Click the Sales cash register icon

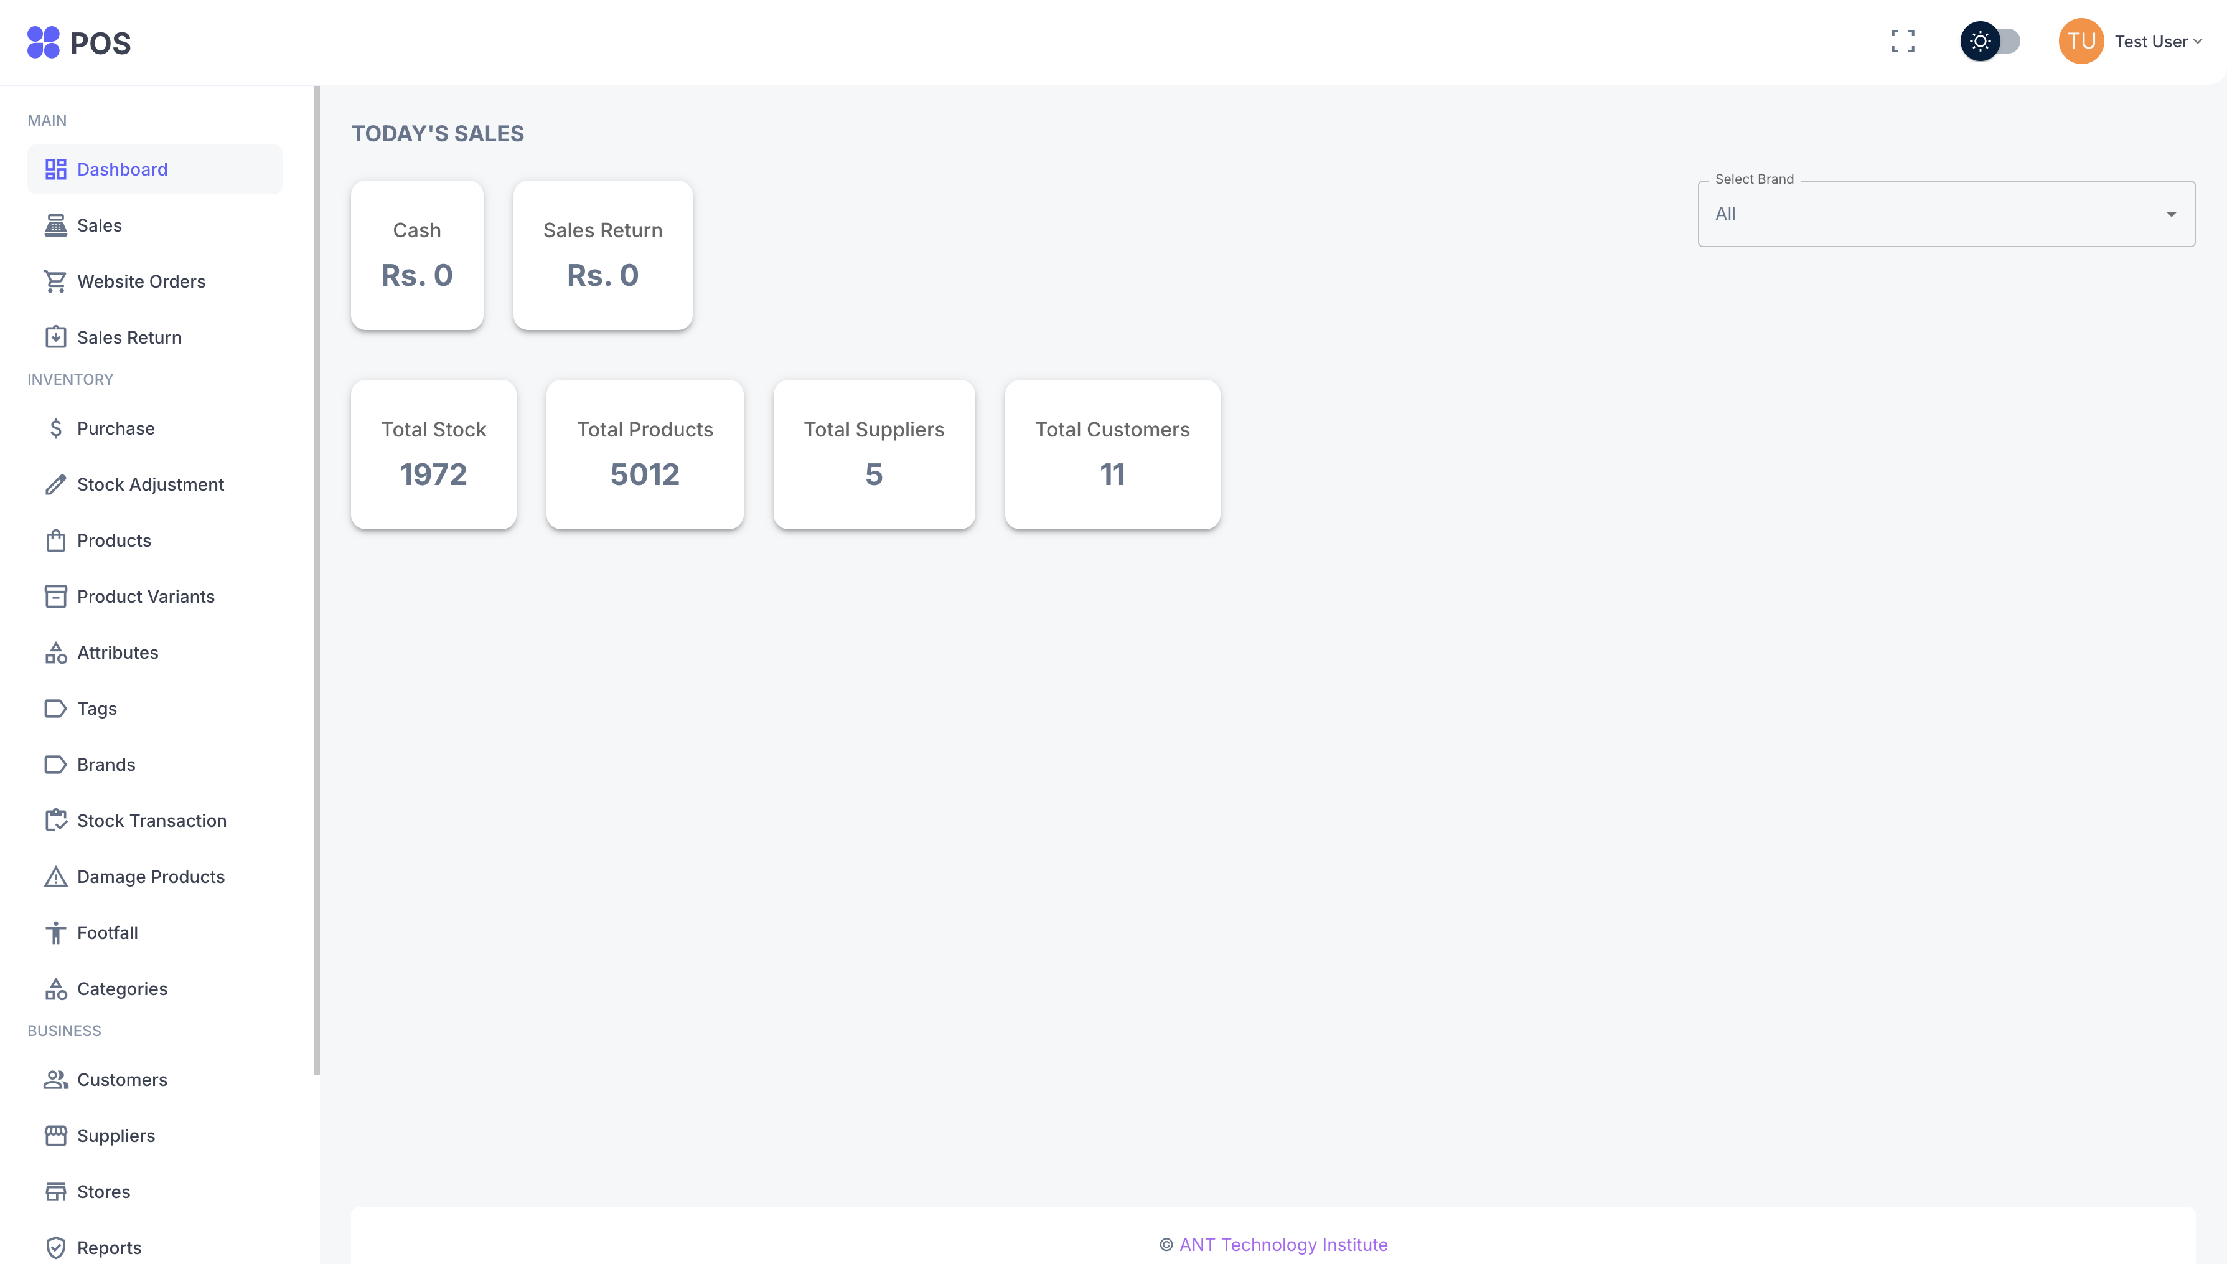[x=55, y=225]
